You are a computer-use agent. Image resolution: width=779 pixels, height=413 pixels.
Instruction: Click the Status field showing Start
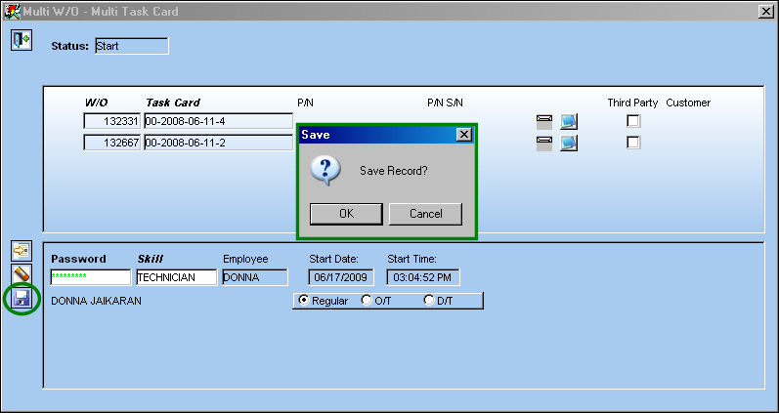click(x=132, y=46)
